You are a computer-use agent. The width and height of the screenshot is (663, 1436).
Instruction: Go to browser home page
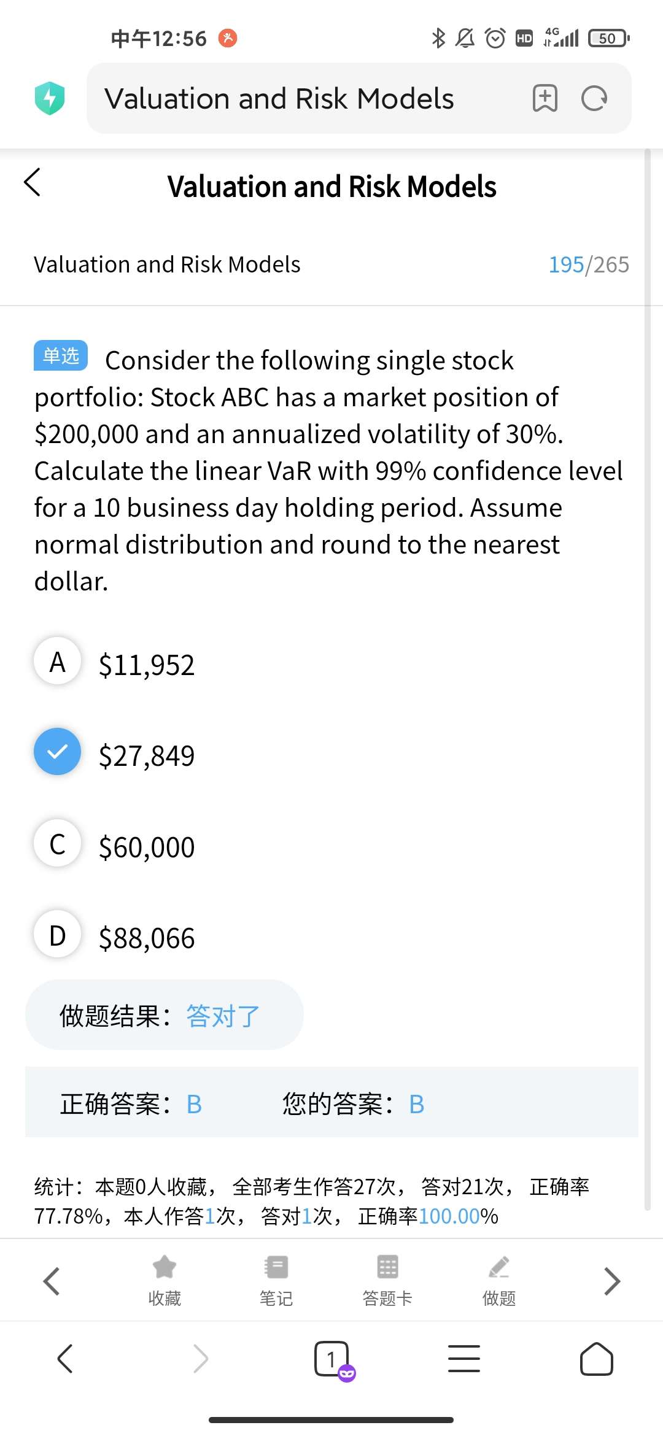(596, 1359)
